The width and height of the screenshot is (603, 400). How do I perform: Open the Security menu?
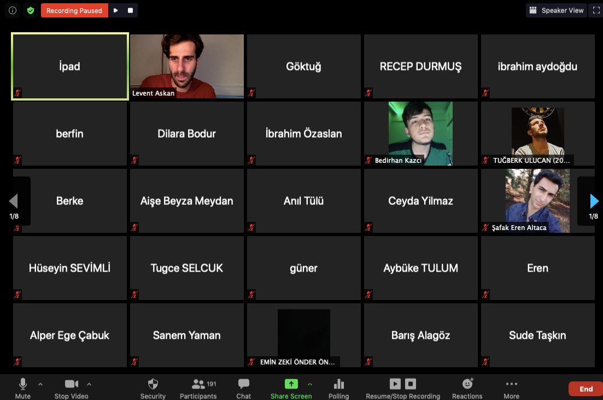[153, 389]
